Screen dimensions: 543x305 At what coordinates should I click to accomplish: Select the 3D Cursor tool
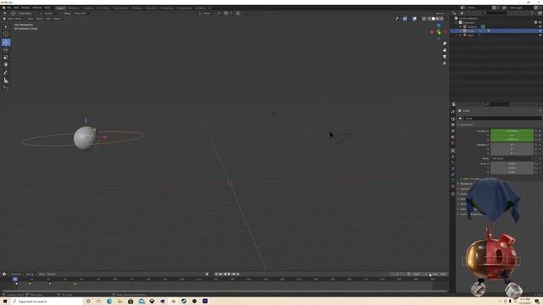point(6,34)
